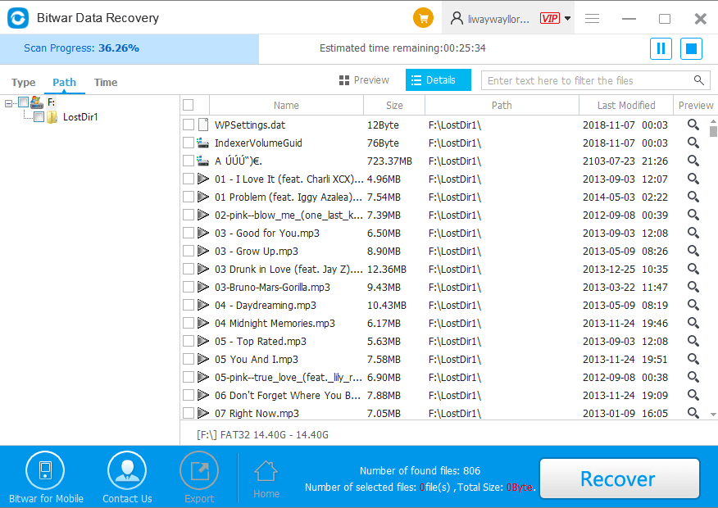
Task: Click the LostDir1 folder icon
Action: pyautogui.click(x=52, y=117)
